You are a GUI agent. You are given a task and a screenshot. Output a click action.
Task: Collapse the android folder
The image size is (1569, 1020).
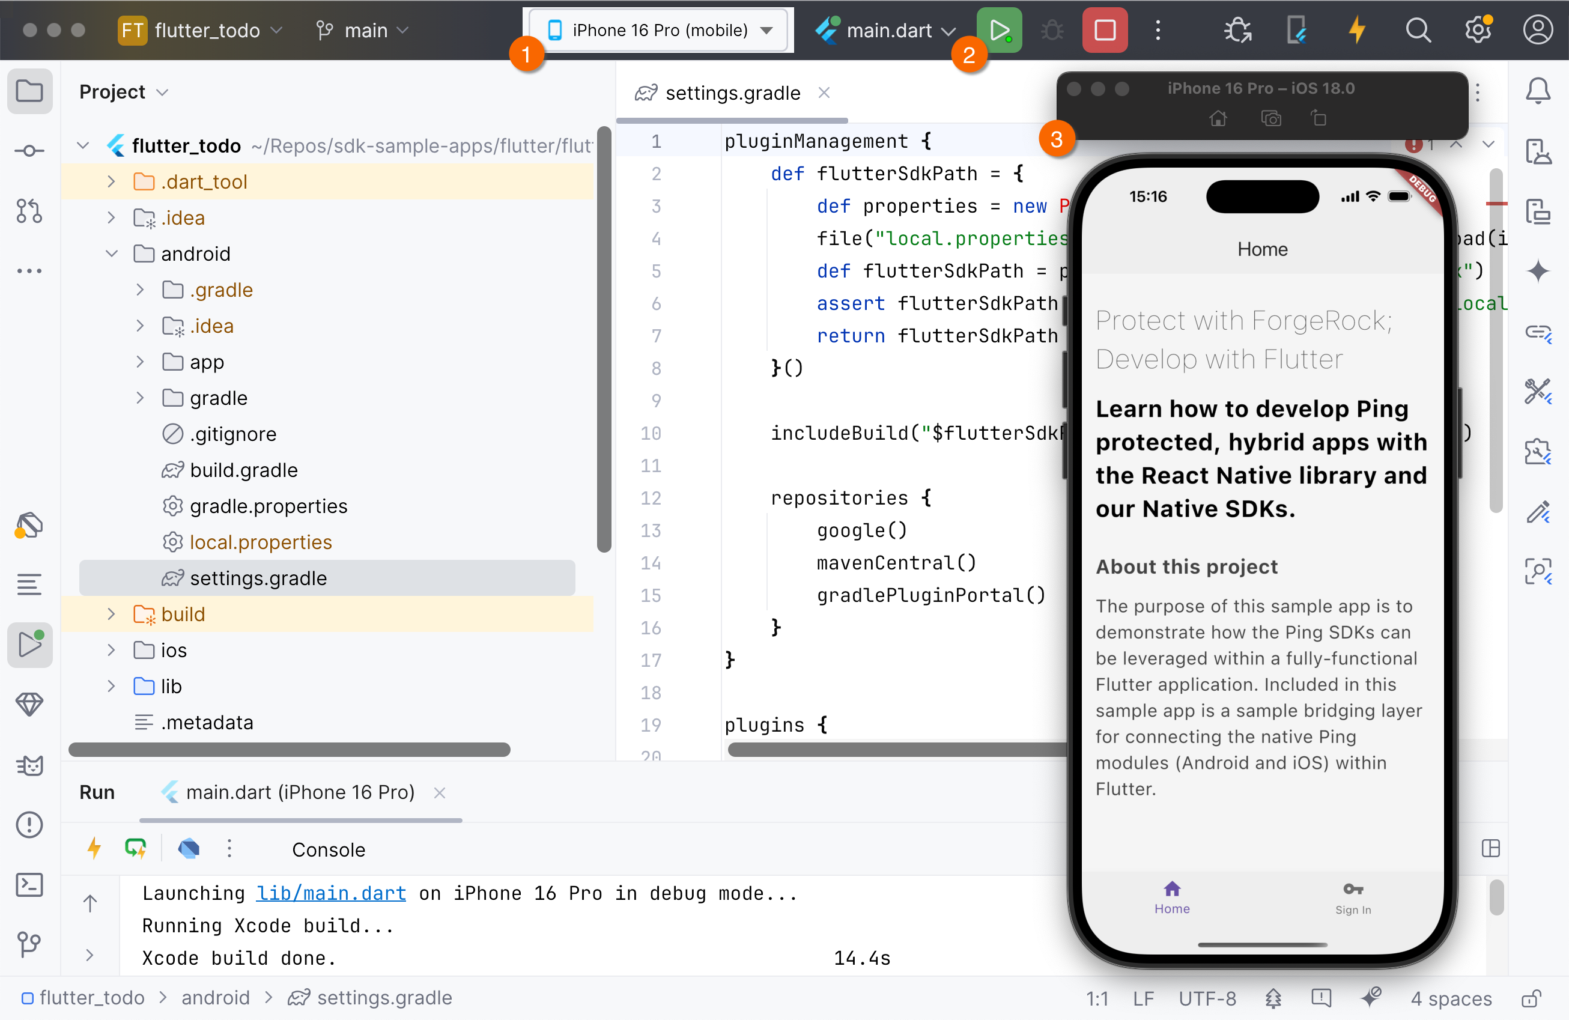tap(111, 254)
